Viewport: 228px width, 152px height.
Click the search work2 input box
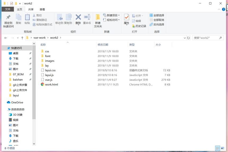pos(206,38)
